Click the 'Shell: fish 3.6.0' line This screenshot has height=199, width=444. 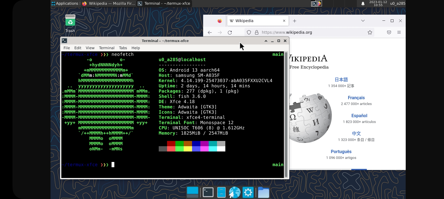(182, 96)
